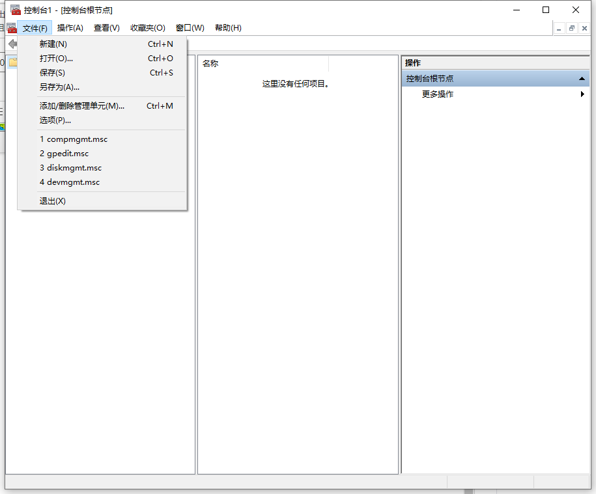Open diskmgmt.msc from the recent files list
The image size is (596, 494).
click(70, 167)
